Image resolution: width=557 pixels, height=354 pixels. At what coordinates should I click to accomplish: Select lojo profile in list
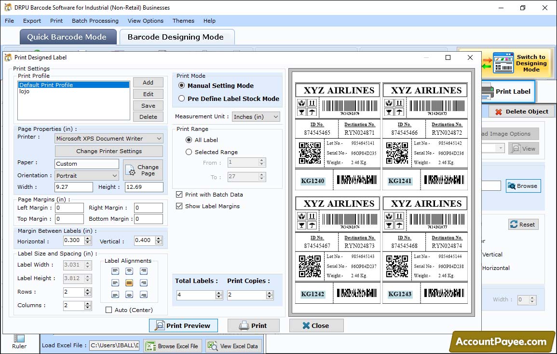[73, 91]
